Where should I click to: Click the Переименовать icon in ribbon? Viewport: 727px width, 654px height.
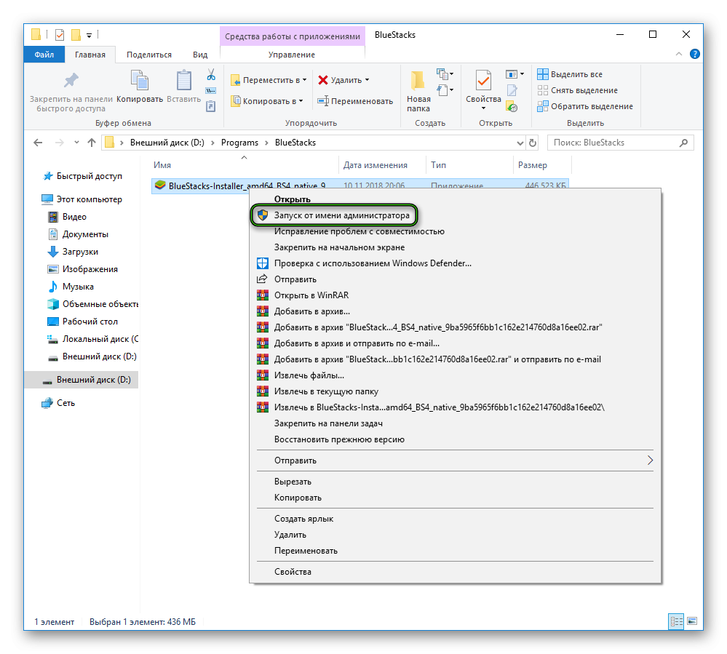[x=323, y=101]
